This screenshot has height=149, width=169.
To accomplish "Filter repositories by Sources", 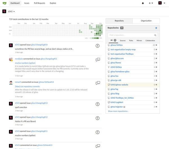I will click(x=123, y=40).
